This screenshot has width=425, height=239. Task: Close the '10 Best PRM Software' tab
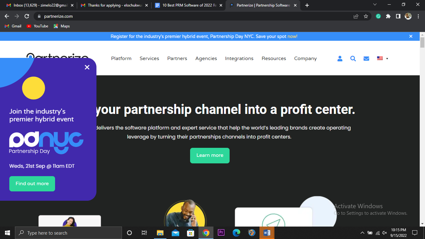tap(221, 5)
